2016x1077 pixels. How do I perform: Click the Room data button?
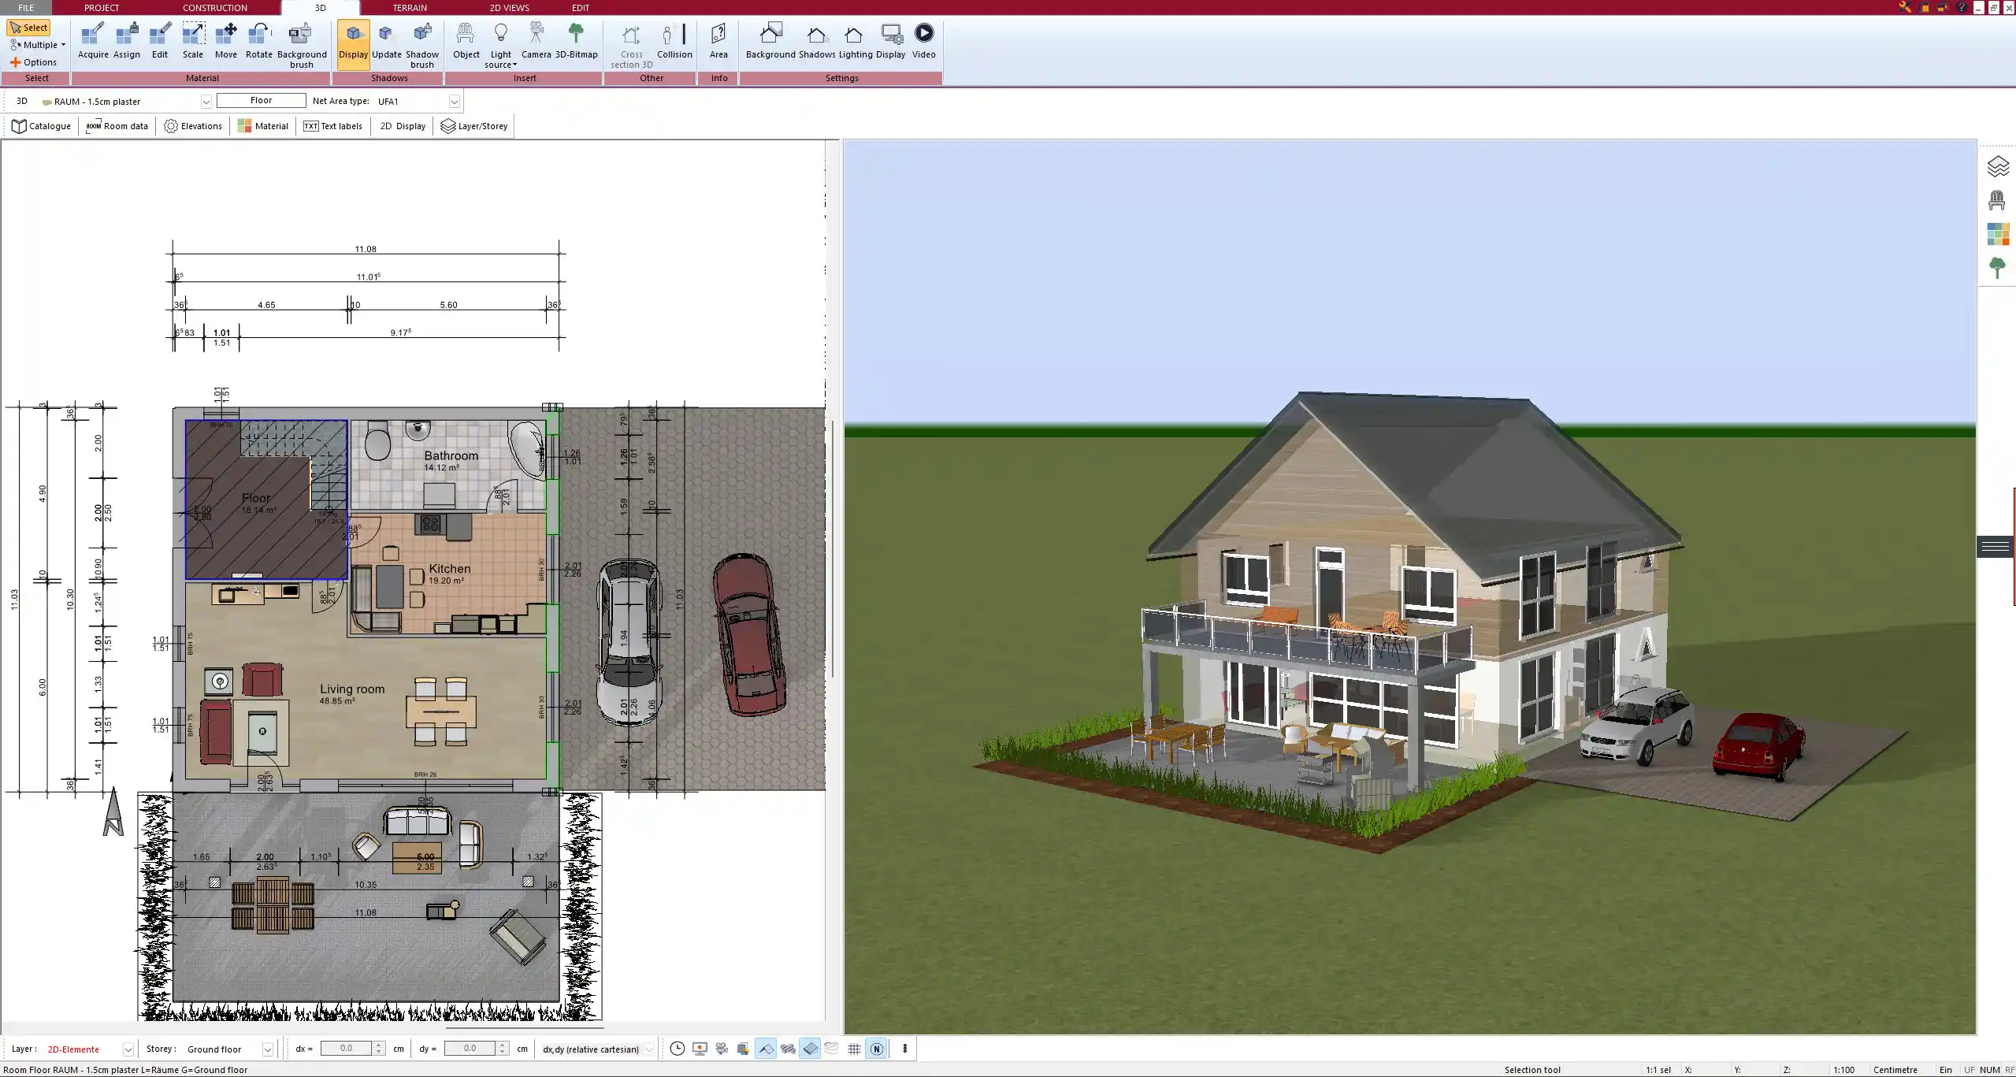tap(117, 126)
